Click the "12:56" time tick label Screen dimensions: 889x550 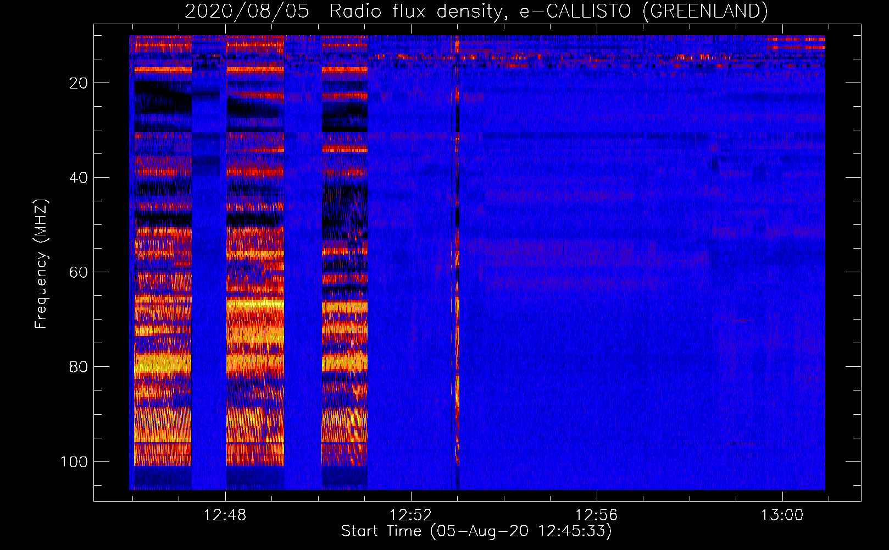[x=597, y=515]
